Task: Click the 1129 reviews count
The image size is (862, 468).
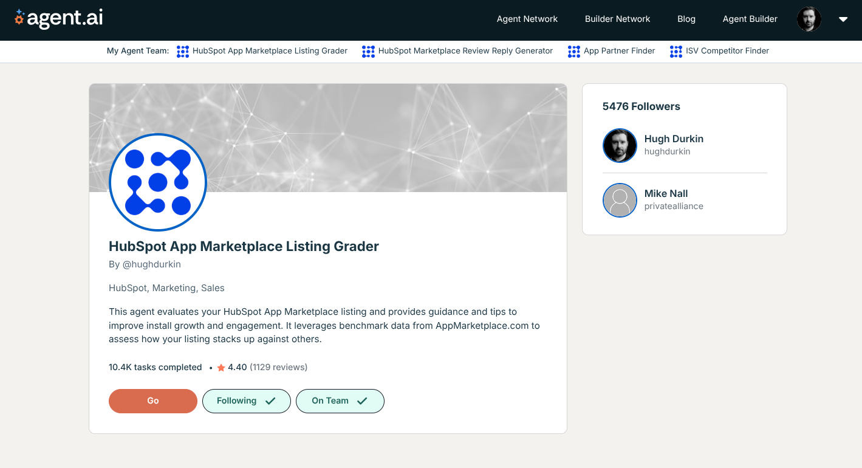Action: (x=278, y=367)
